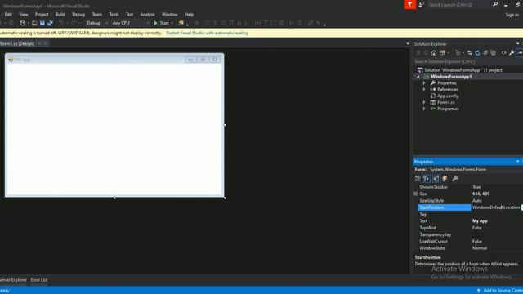Open the Debug configuration dropdown

(106, 23)
